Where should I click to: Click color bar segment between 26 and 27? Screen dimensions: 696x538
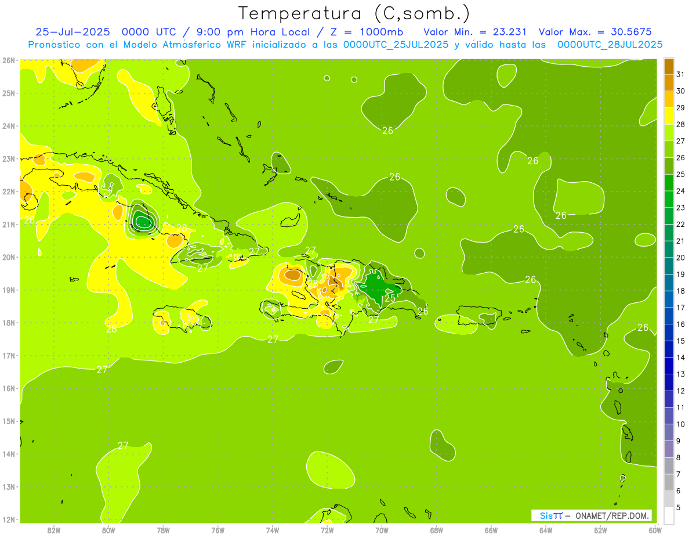point(669,149)
